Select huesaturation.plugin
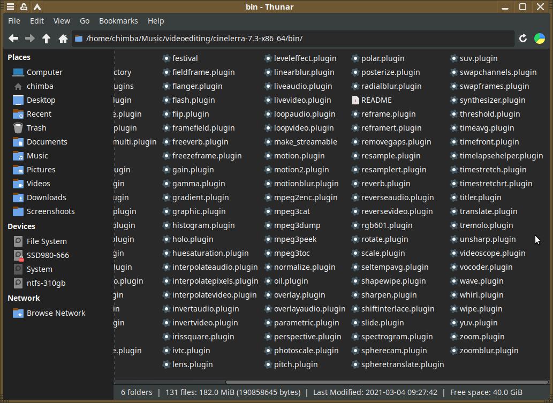Image resolution: width=553 pixels, height=403 pixels. 206,253
